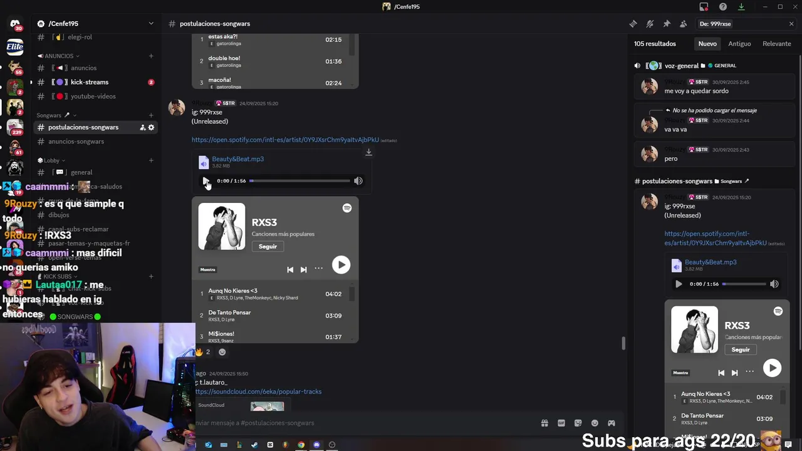The height and width of the screenshot is (451, 802).
Task: Click green download update icon
Action: (x=741, y=7)
